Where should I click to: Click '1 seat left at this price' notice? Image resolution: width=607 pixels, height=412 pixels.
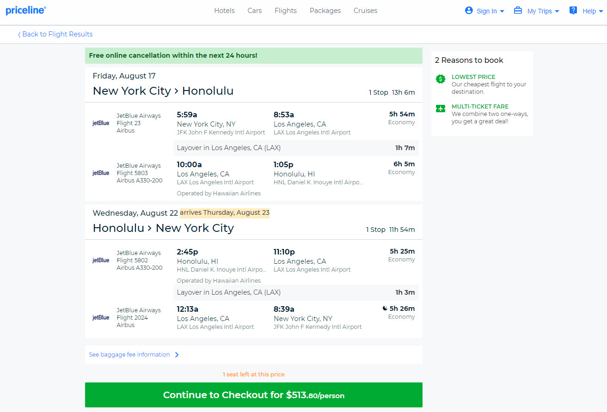click(x=254, y=375)
